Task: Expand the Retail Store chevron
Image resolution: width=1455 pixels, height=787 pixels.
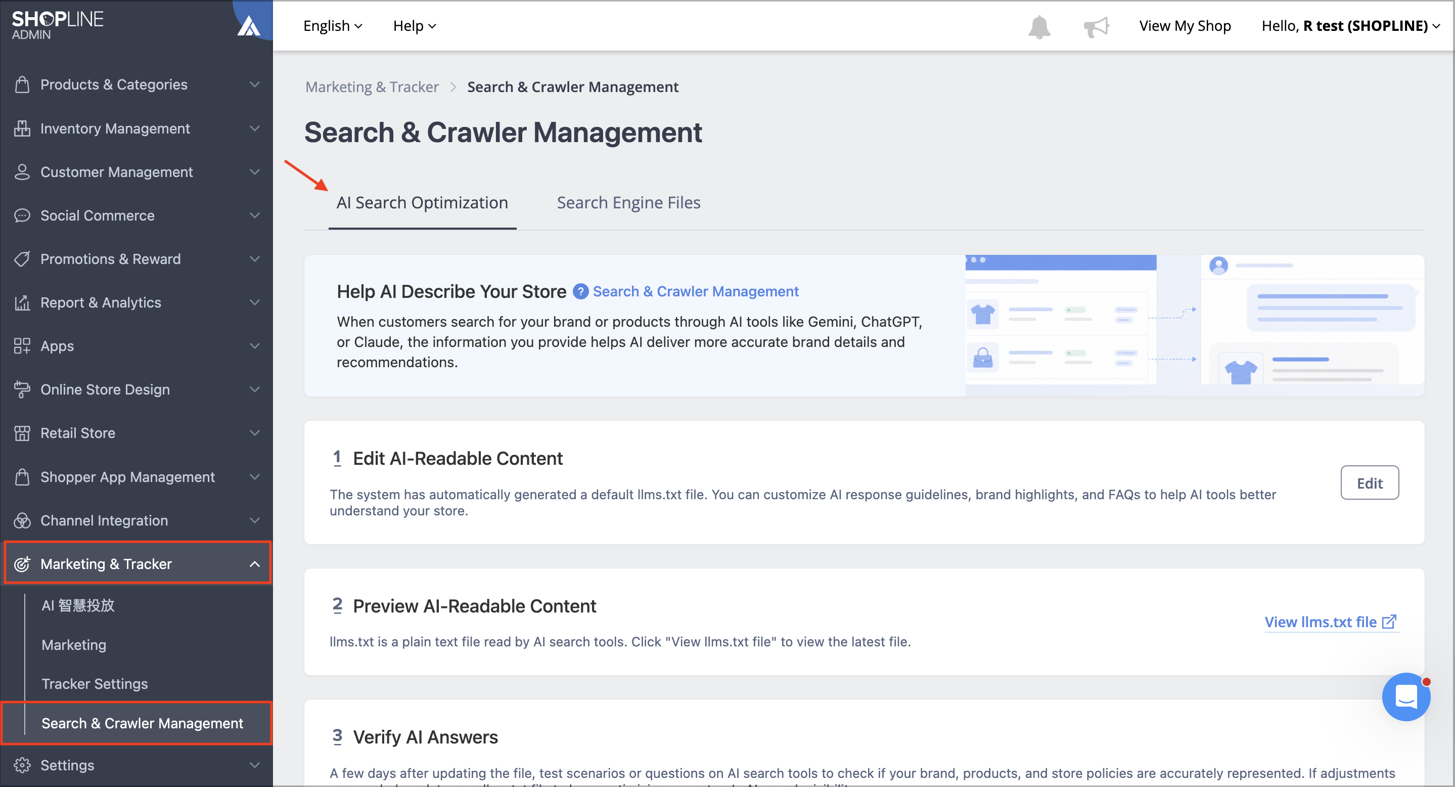Action: coord(255,433)
